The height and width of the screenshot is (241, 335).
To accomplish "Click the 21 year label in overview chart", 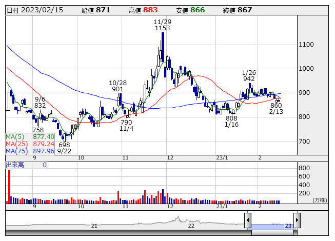I will tap(94, 226).
